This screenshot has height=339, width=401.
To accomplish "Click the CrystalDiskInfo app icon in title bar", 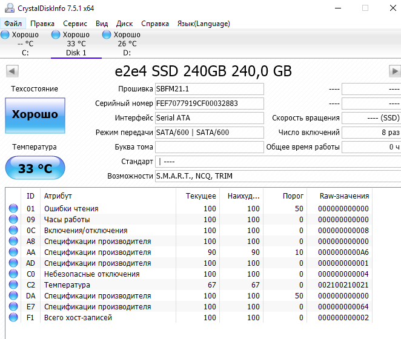I will [x=10, y=8].
